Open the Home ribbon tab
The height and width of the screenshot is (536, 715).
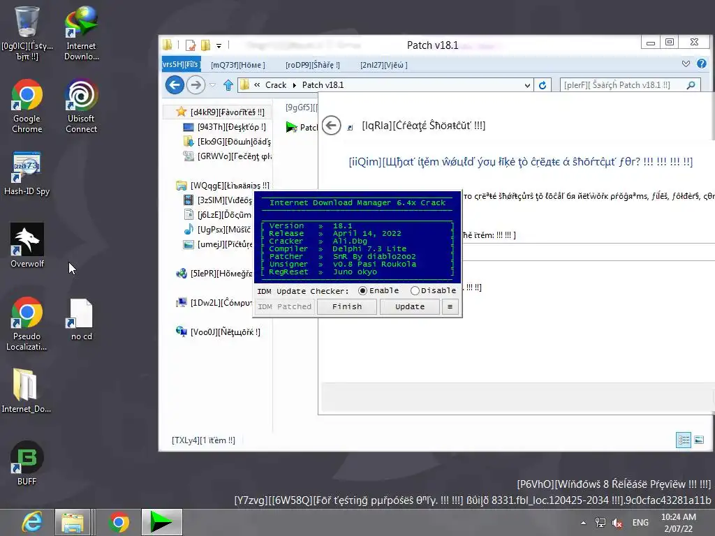pyautogui.click(x=237, y=65)
